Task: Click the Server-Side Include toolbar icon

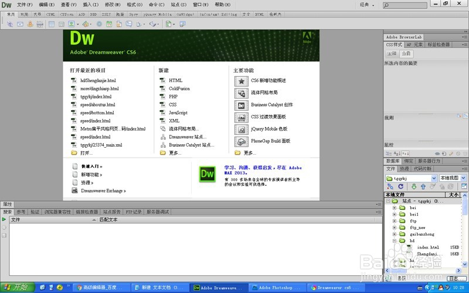Action: tap(119, 24)
